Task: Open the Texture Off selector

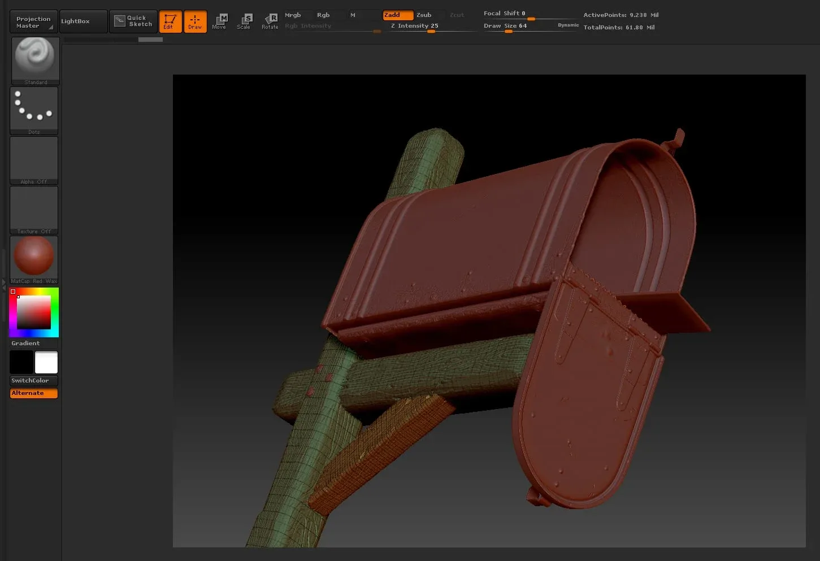Action: 34,207
